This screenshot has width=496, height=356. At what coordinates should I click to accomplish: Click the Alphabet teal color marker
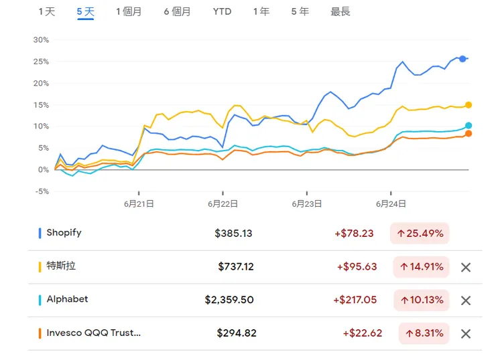(x=40, y=300)
